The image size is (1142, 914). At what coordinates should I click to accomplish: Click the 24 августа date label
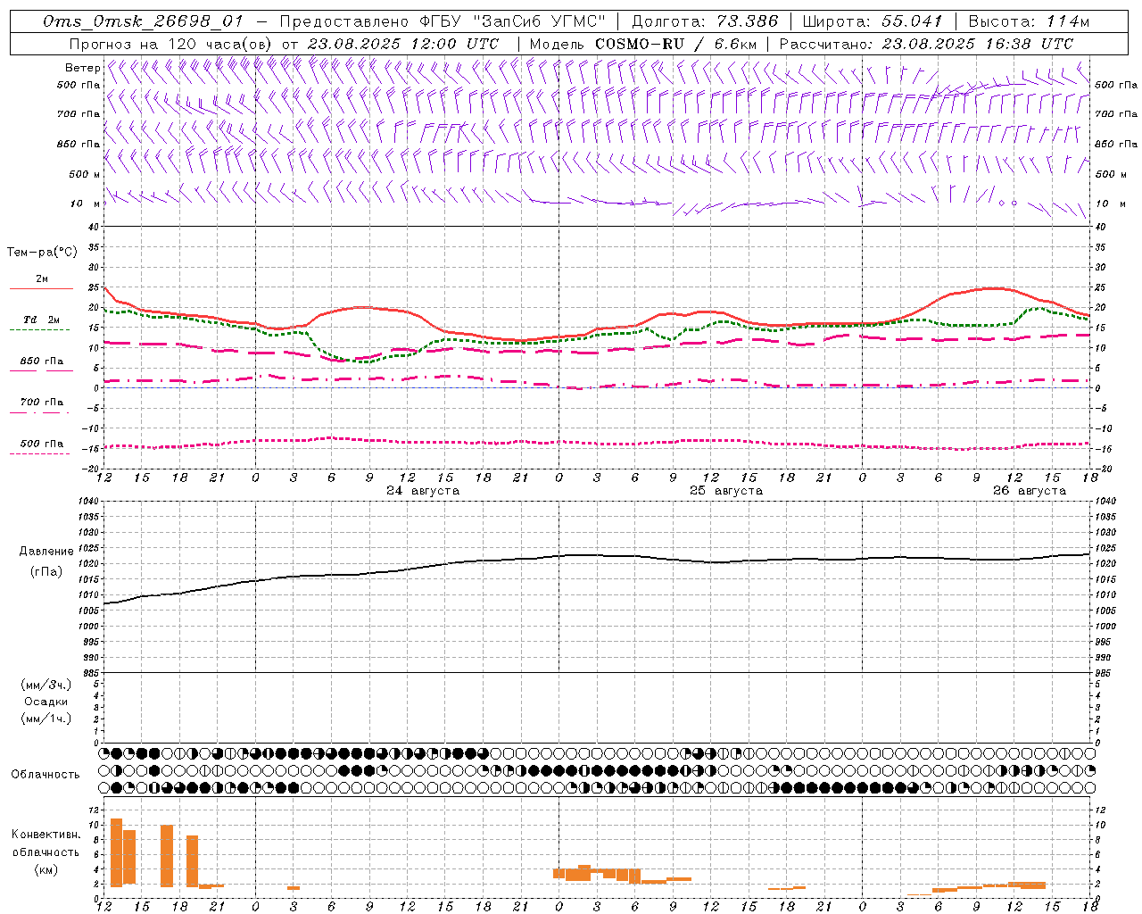coord(423,491)
